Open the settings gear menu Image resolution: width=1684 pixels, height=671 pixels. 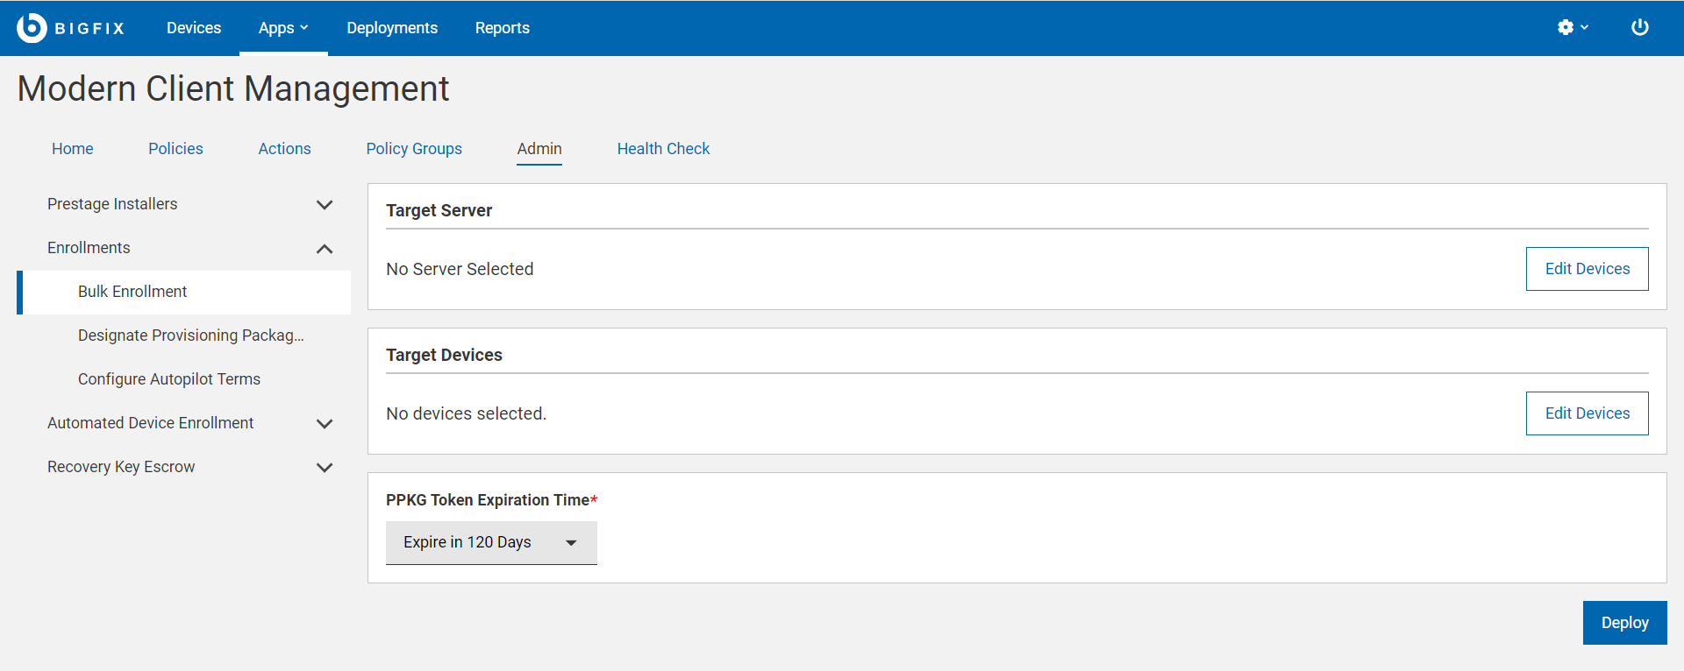1572,28
